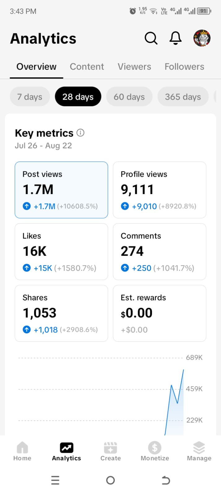Tap the Key metrics info icon
Viewport: 221px width, 495px height.
click(80, 133)
